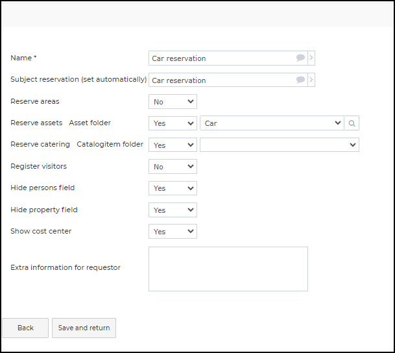395x353 pixels.
Task: Open the asset folder search magnifier
Action: tap(352, 123)
